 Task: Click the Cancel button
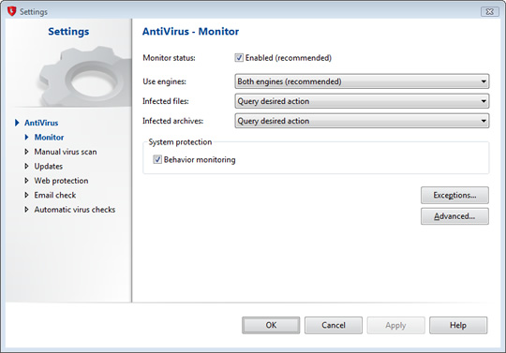click(x=334, y=325)
